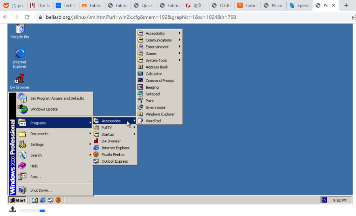Choose the Games menu label
Screen dimensions: 356x216
151,54
